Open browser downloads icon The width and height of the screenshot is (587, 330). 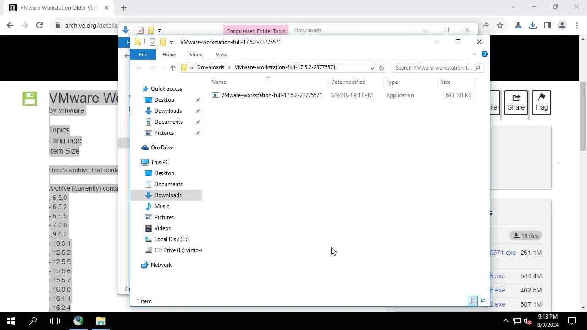point(533,26)
